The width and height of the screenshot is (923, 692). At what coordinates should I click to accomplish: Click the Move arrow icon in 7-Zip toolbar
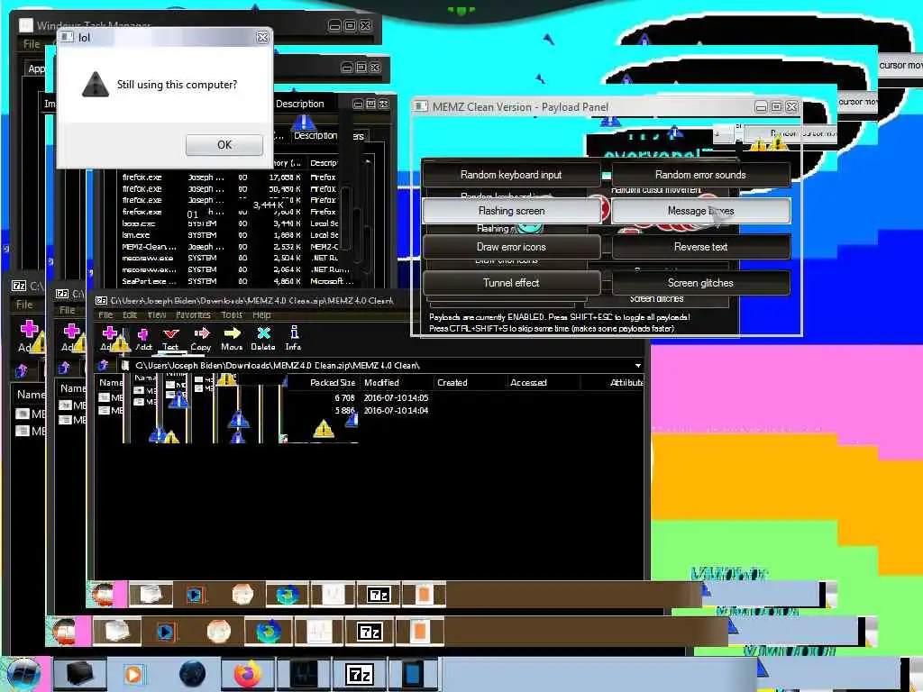[232, 333]
